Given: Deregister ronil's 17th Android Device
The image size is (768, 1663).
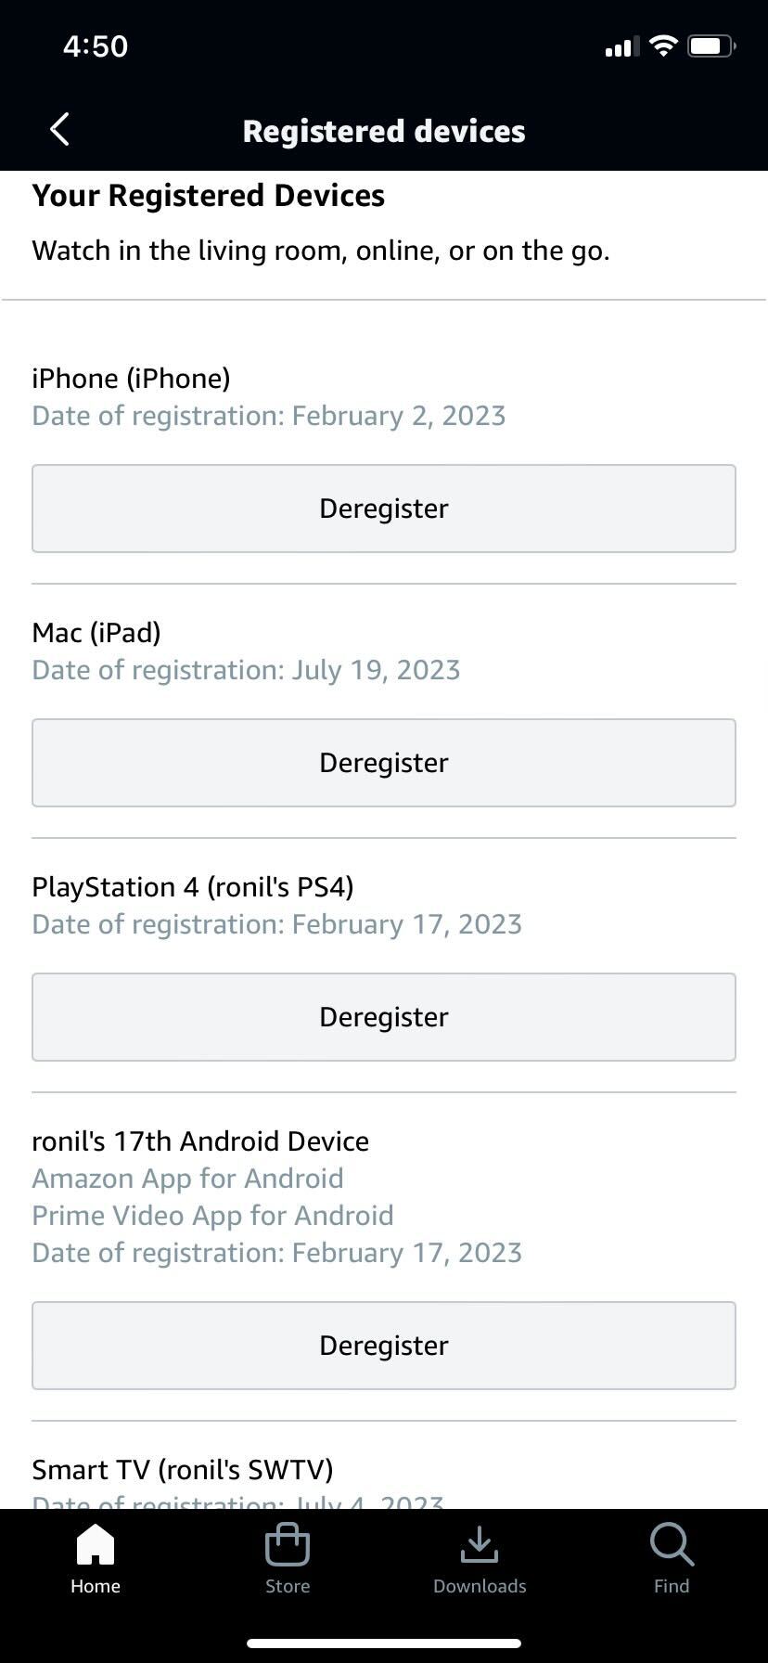Looking at the screenshot, I should point(384,1346).
